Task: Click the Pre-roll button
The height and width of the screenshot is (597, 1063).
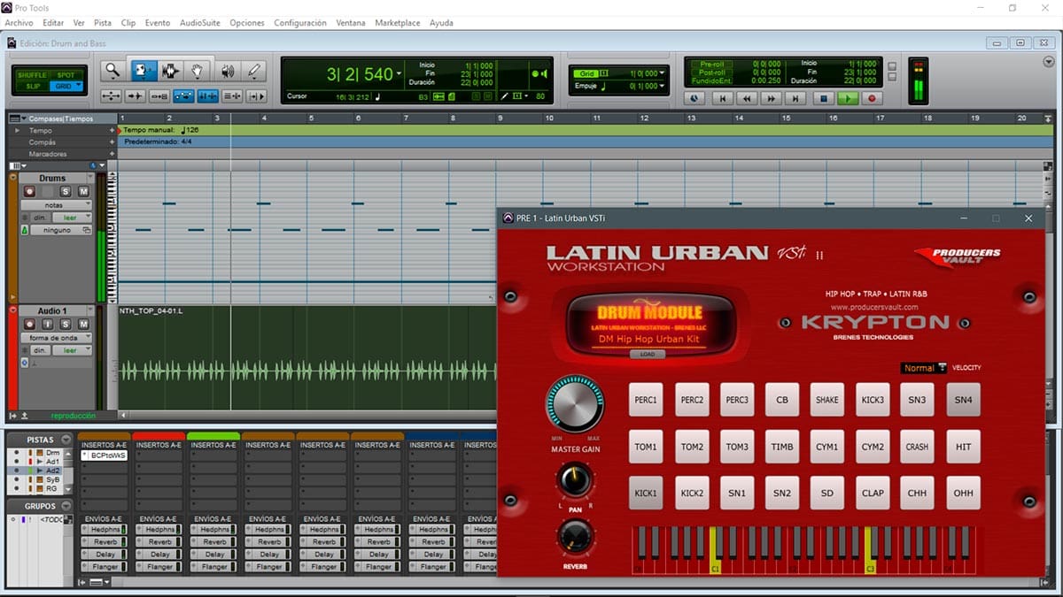Action: tap(711, 64)
